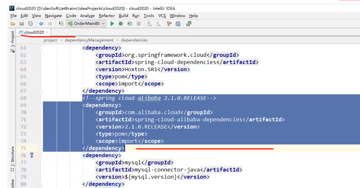Click the fold end marker at line 67
The image size is (360, 188).
(40, 91)
